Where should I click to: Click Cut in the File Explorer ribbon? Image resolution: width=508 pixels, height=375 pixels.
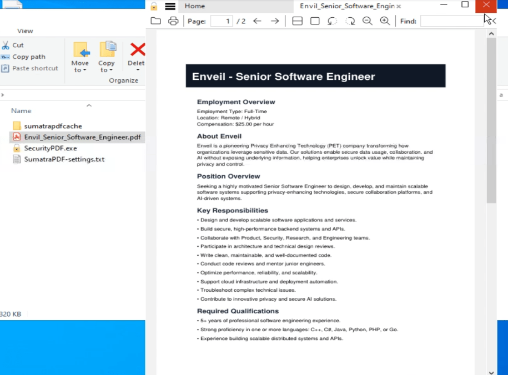tap(18, 45)
